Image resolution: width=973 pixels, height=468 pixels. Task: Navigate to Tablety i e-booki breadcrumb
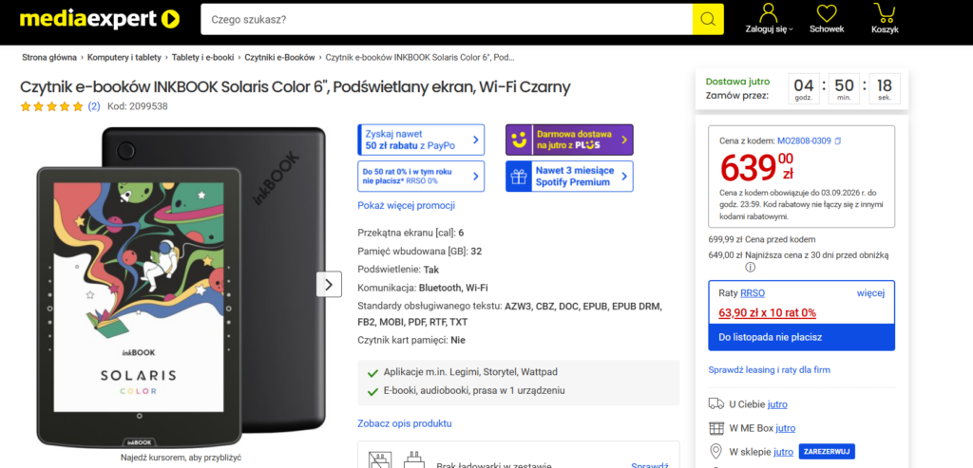203,57
